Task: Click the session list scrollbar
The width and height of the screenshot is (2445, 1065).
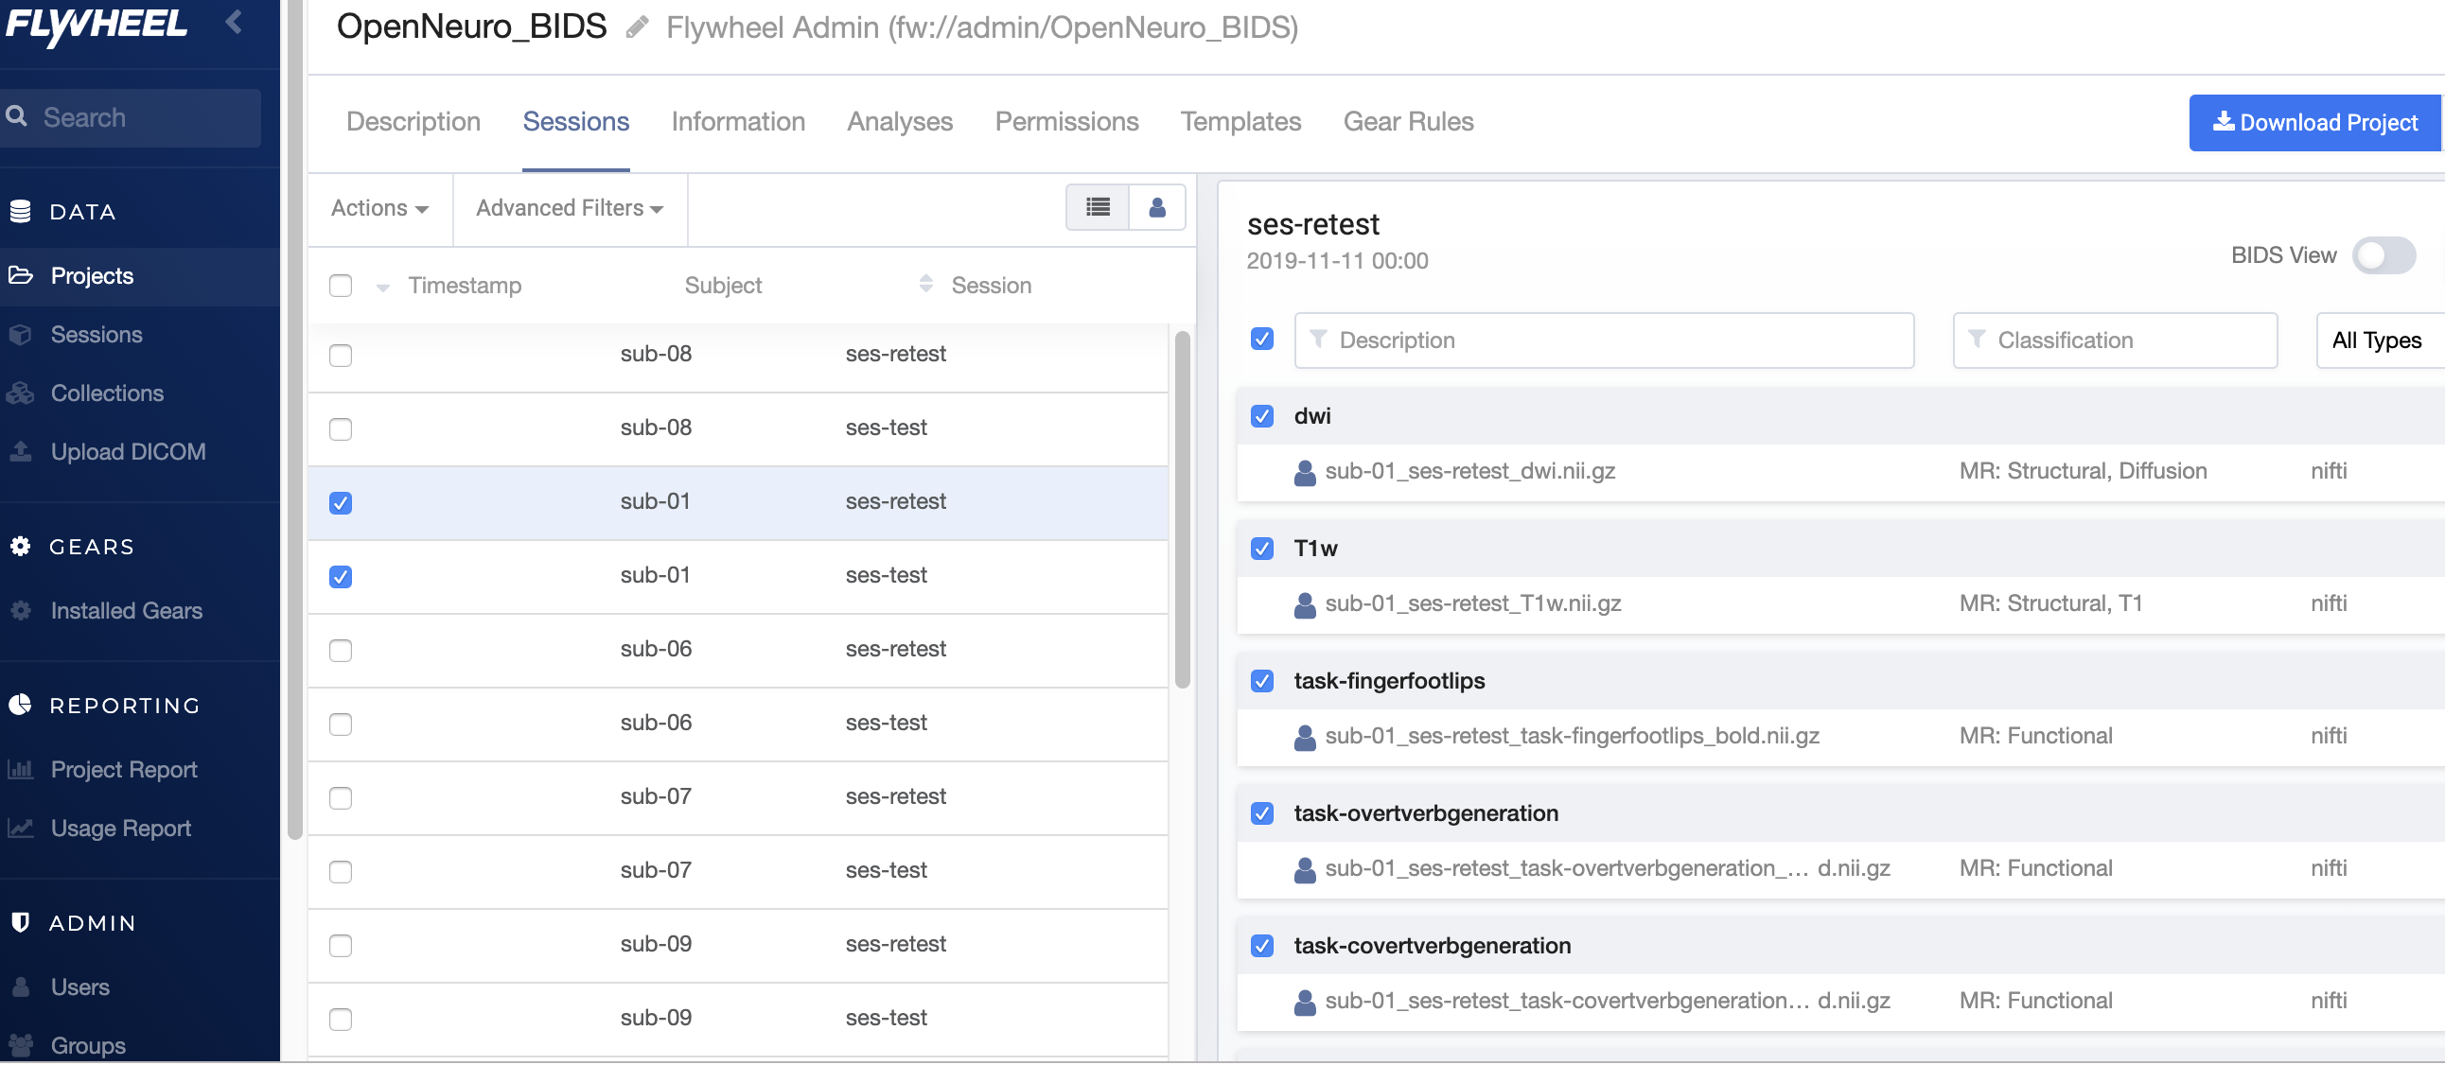Action: [1182, 508]
